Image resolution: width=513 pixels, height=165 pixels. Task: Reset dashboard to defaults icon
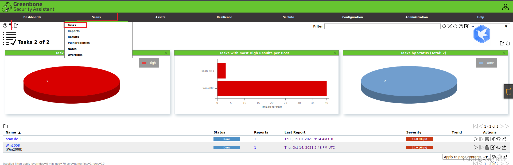(x=508, y=43)
